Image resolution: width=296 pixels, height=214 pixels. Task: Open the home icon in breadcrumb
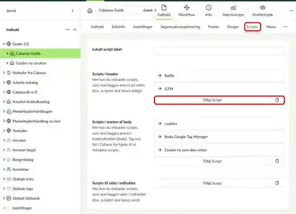[90, 11]
